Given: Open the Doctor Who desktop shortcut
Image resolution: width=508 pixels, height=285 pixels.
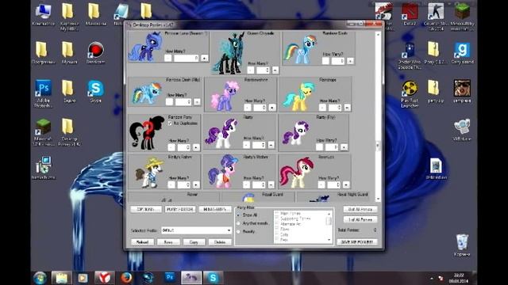Looking at the screenshot, I should coord(410,55).
